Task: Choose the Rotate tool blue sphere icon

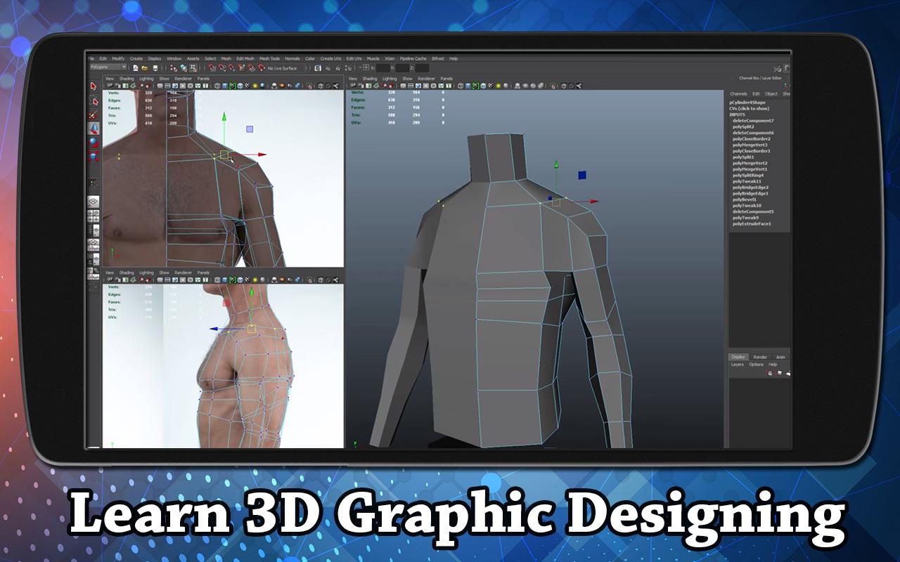Action: tap(94, 143)
